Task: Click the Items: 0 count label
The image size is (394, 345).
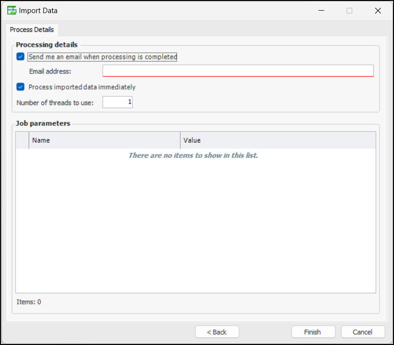Action: (29, 302)
